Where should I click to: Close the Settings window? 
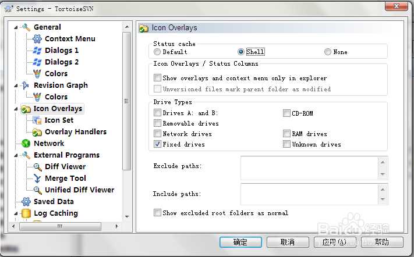pos(397,6)
